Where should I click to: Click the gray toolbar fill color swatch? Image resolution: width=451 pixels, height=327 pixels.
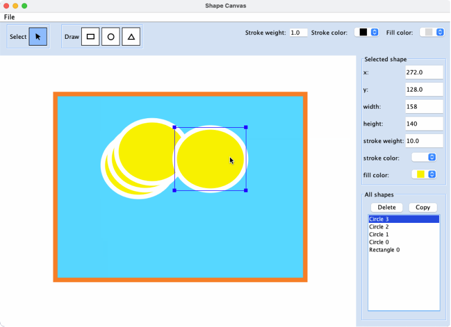[428, 32]
